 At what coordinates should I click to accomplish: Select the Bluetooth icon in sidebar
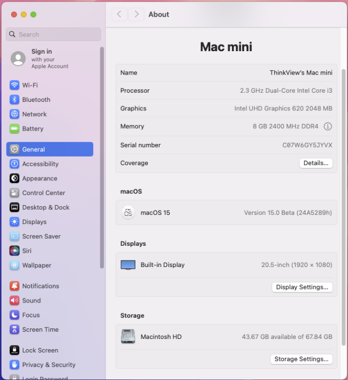coord(14,100)
